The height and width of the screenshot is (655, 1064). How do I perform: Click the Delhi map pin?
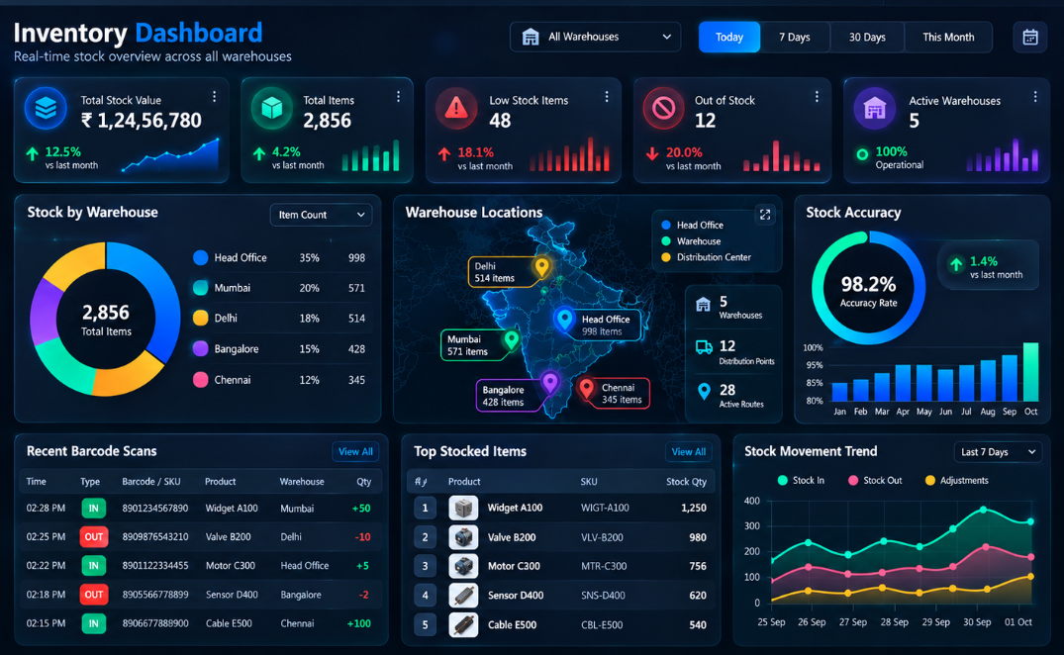[541, 267]
